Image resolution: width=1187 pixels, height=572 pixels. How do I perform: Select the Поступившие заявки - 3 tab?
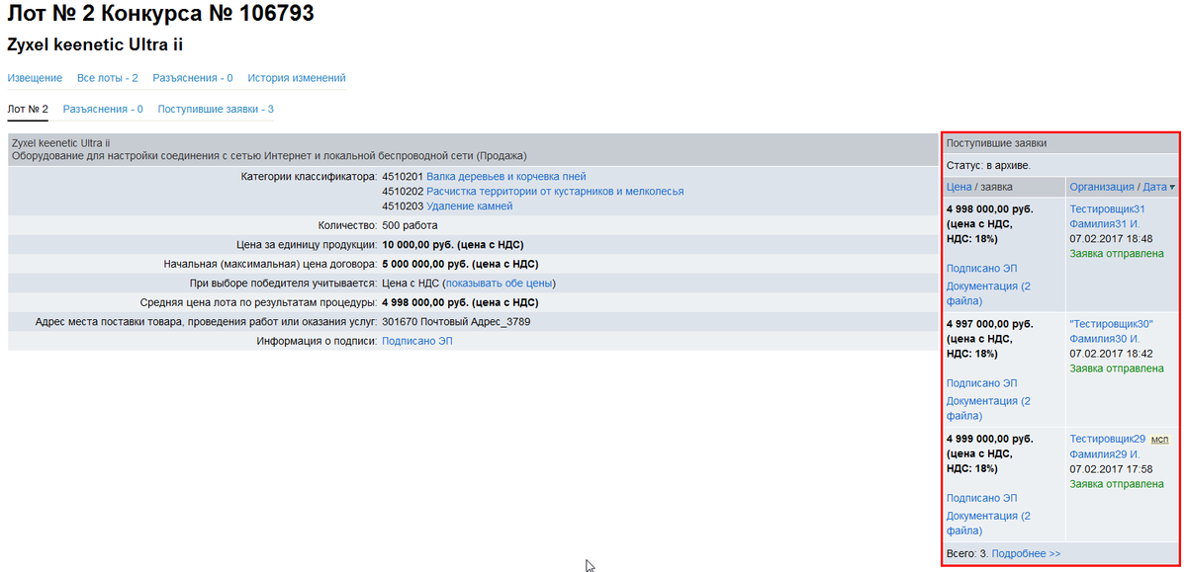point(216,109)
